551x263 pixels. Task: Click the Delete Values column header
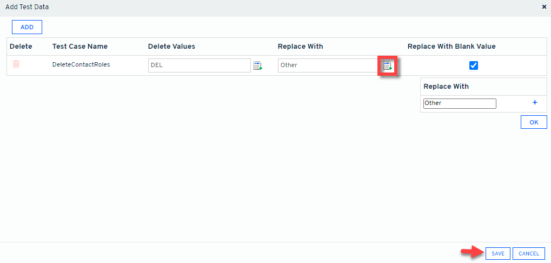tap(171, 47)
